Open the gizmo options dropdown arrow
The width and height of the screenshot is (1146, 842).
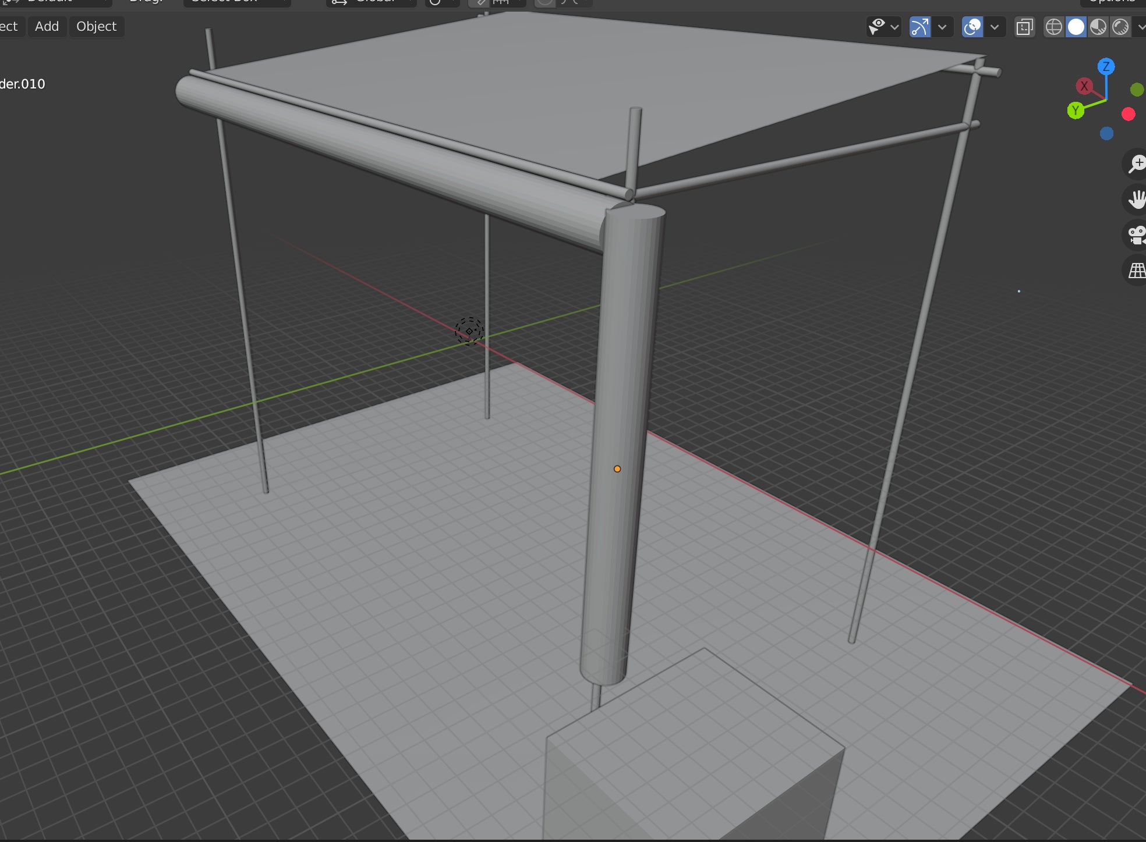pos(942,27)
